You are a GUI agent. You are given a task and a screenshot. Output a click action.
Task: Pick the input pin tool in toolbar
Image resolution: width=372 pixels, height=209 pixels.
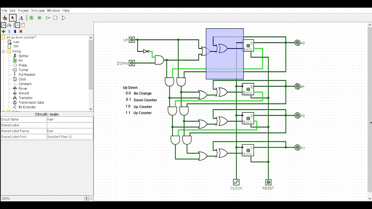(31, 18)
